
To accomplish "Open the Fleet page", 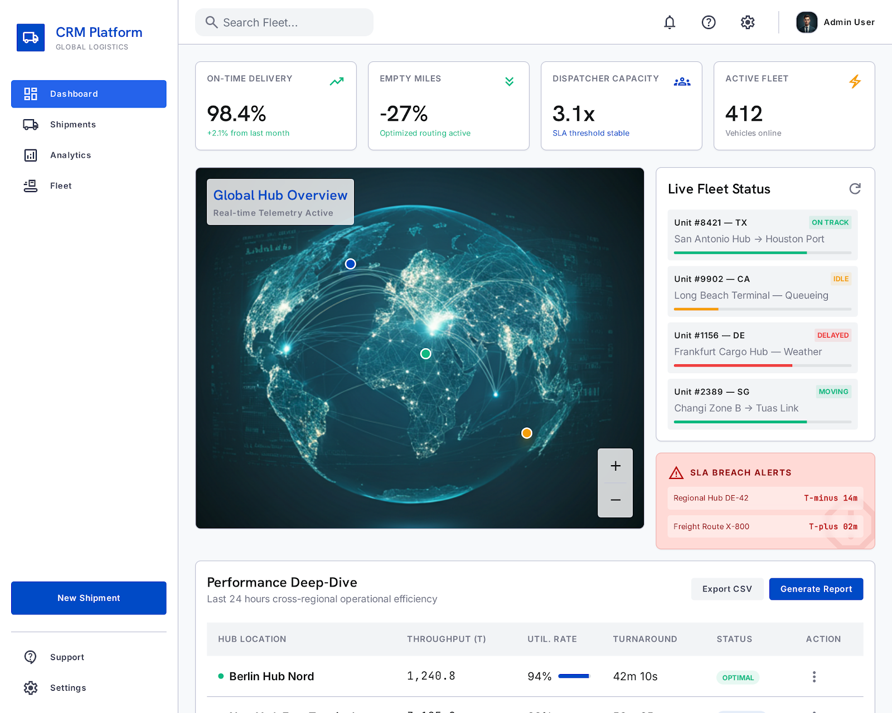I will point(89,186).
